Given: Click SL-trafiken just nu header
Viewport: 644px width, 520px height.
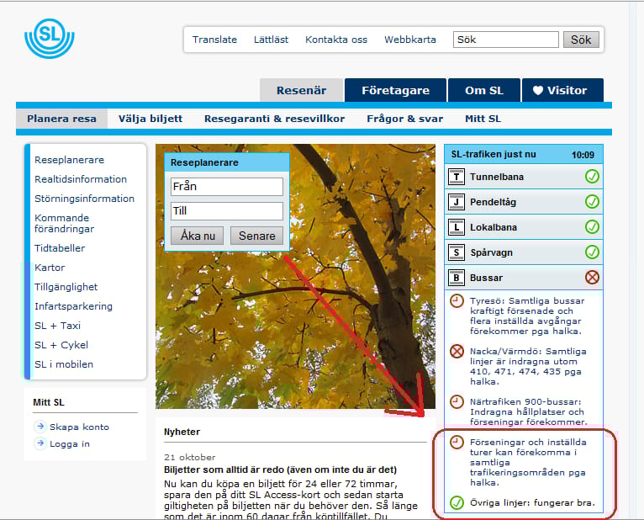Looking at the screenshot, I should (x=524, y=155).
